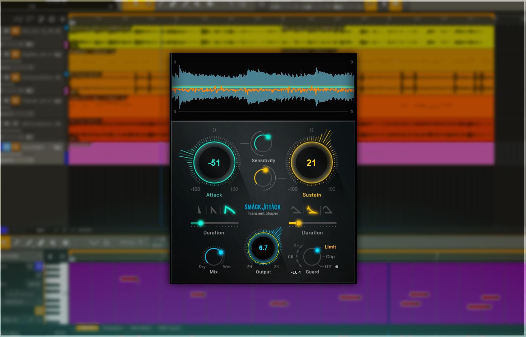
Task: Select the highlighted yellow Sustain shape icon
Action: coord(312,210)
